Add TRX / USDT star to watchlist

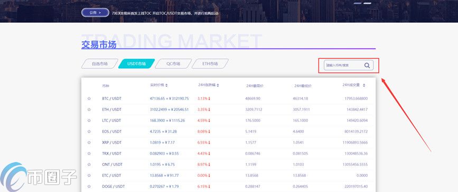click(89, 154)
